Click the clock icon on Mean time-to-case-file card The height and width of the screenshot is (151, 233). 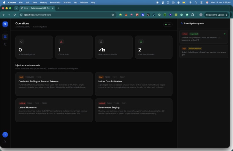pyautogui.click(x=101, y=42)
